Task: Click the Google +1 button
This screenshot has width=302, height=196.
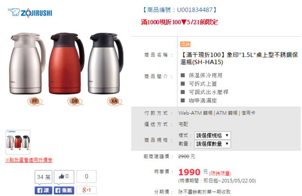Action: pyautogui.click(x=86, y=190)
